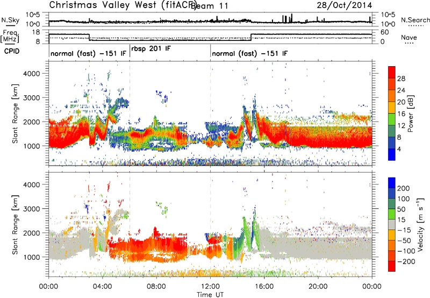Click the 'Power [dB]' color bar label

coord(411,113)
